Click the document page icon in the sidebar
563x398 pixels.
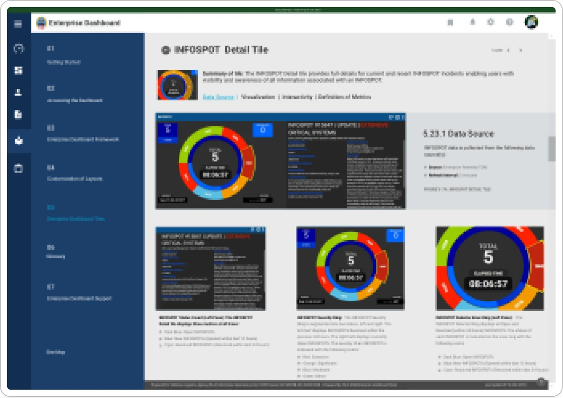click(x=18, y=115)
